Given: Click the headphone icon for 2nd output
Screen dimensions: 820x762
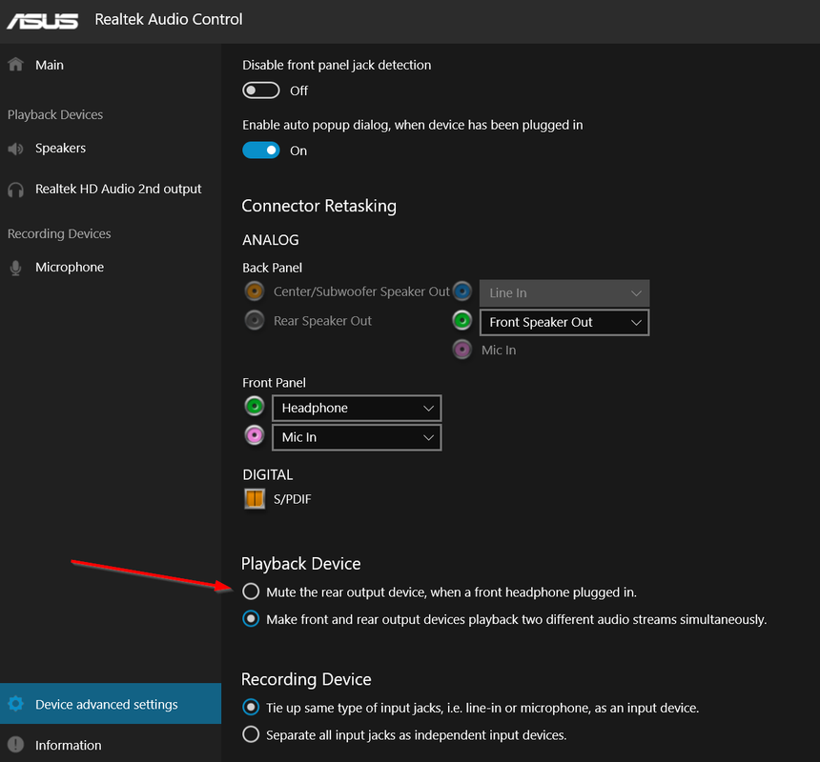Looking at the screenshot, I should [x=15, y=190].
